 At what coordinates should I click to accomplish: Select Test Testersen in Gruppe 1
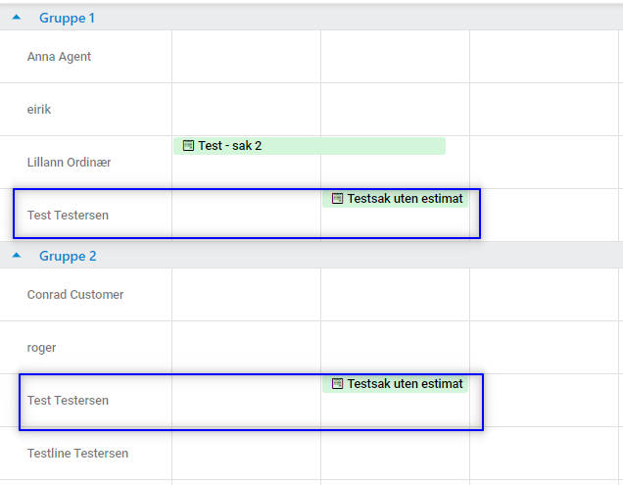point(68,216)
